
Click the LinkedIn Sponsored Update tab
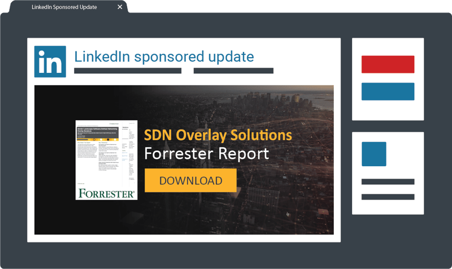[68, 7]
